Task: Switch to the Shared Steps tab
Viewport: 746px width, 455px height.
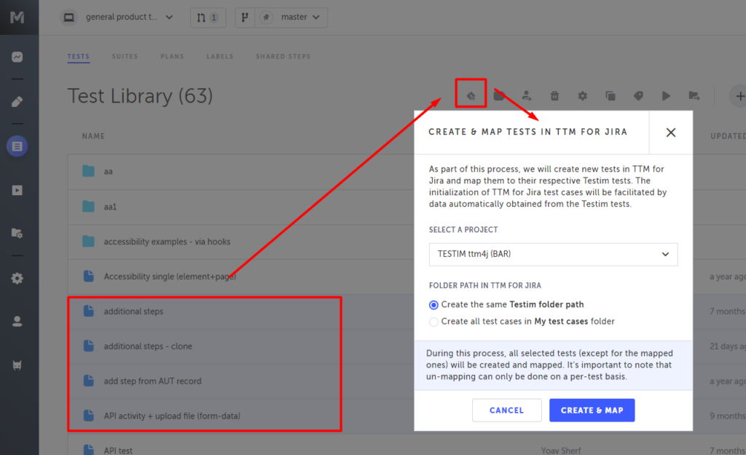Action: 283,56
